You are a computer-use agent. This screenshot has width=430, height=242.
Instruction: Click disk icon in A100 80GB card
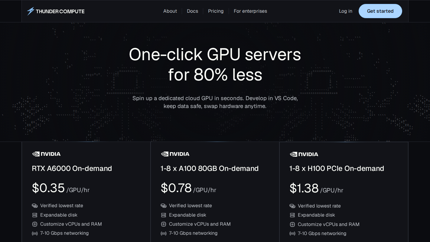(x=164, y=215)
